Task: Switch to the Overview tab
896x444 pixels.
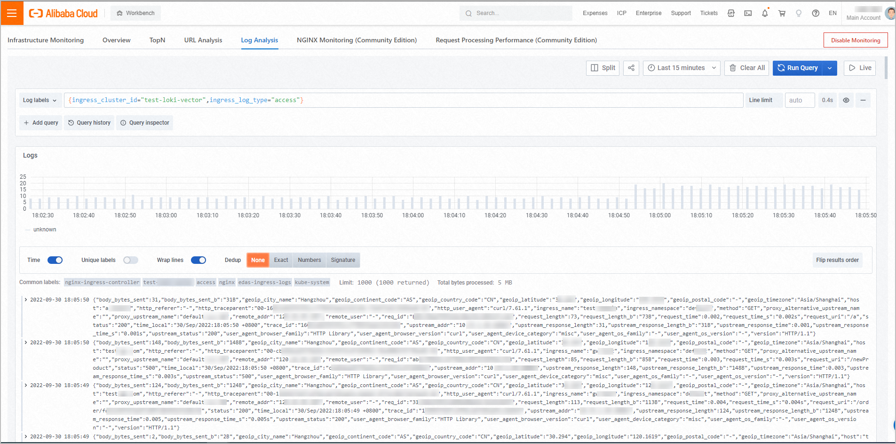Action: [x=117, y=40]
